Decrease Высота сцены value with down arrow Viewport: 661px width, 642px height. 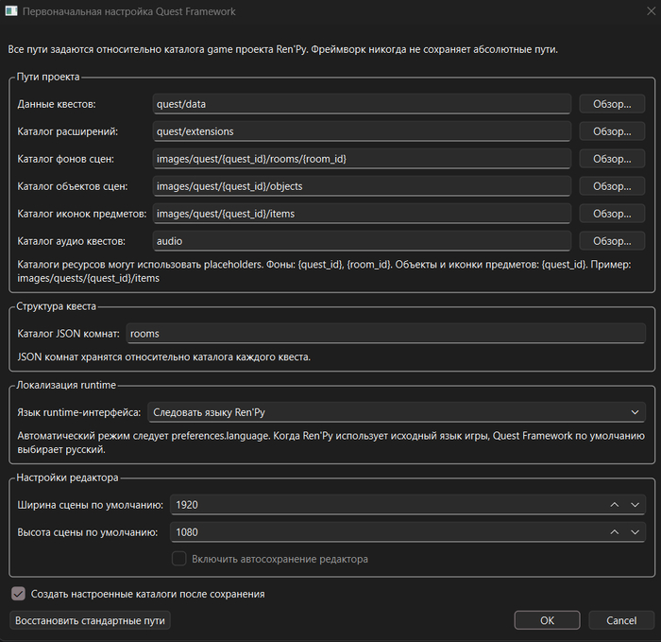[x=635, y=532]
